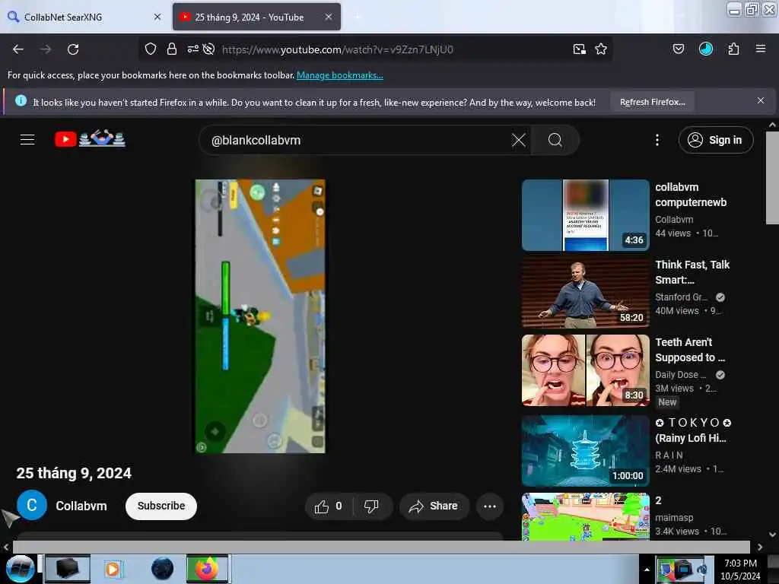
Task: Open the Firefox account profile icon
Action: coord(706,49)
